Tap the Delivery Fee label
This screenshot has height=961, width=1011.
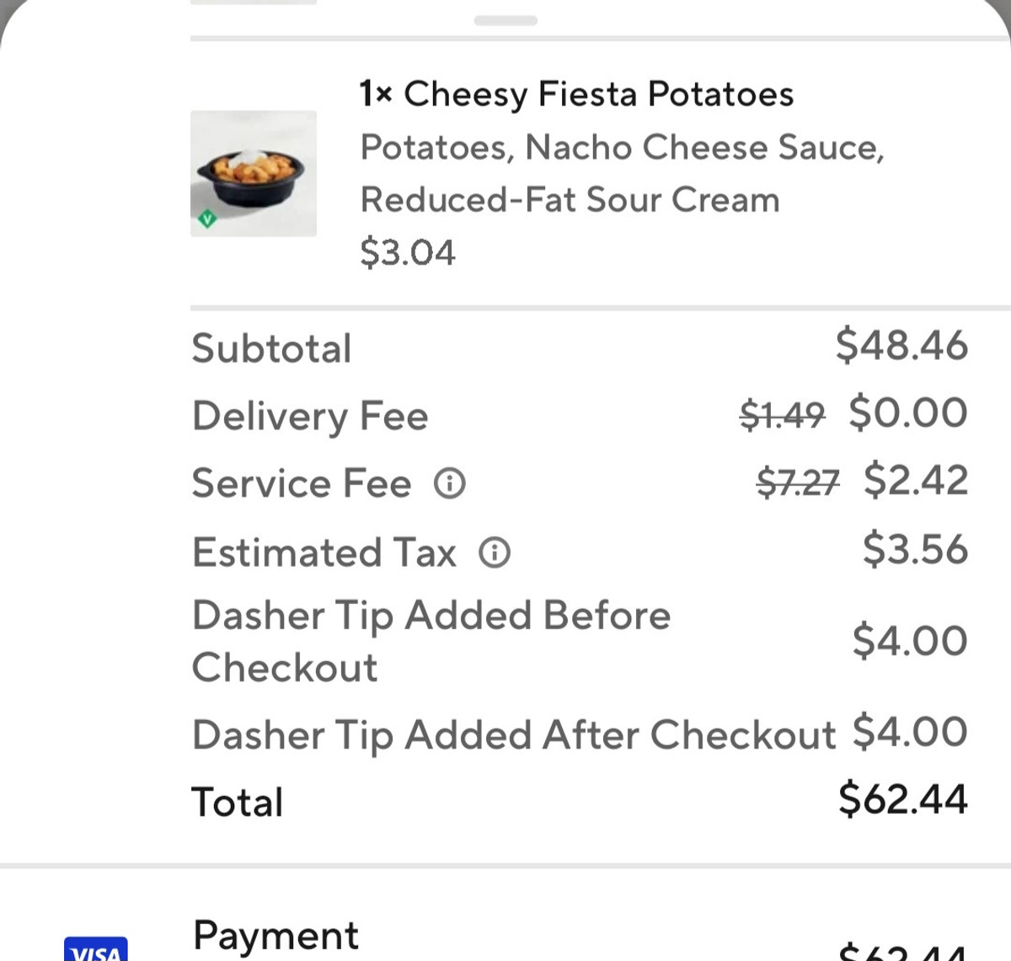pyautogui.click(x=310, y=415)
